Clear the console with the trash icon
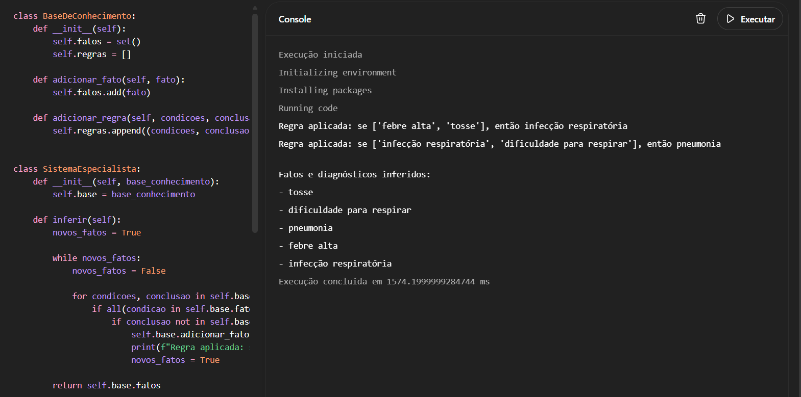Image resolution: width=801 pixels, height=397 pixels. [700, 19]
